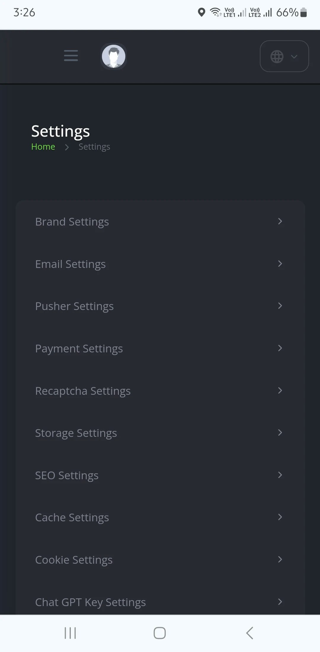Open Storage Settings item
Image resolution: width=320 pixels, height=652 pixels.
pos(76,433)
